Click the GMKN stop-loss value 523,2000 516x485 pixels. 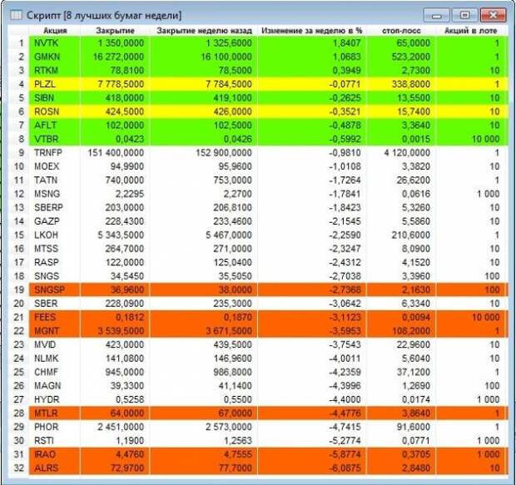click(410, 57)
